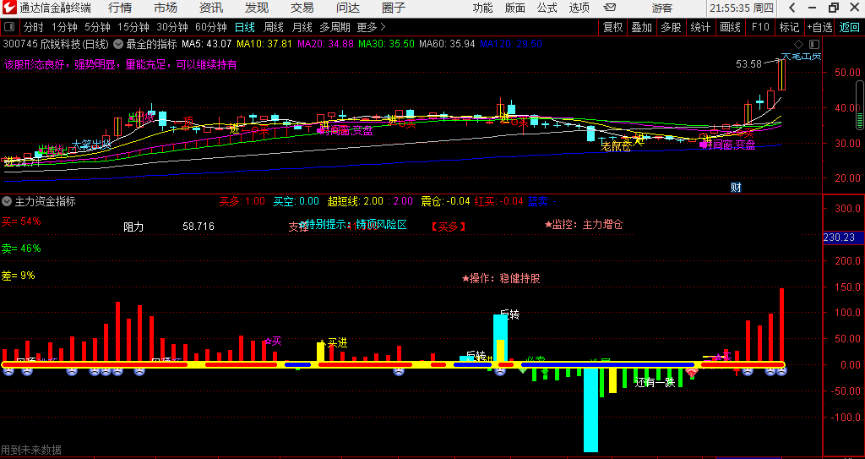Open indicator menu beside 最全的指标
This screenshot has width=865, height=459.
pos(118,44)
